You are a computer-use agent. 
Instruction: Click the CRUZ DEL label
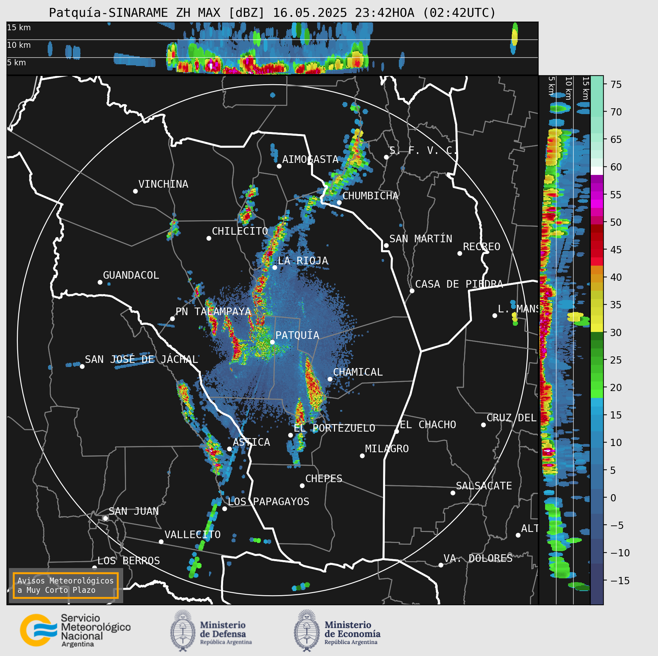pos(511,418)
